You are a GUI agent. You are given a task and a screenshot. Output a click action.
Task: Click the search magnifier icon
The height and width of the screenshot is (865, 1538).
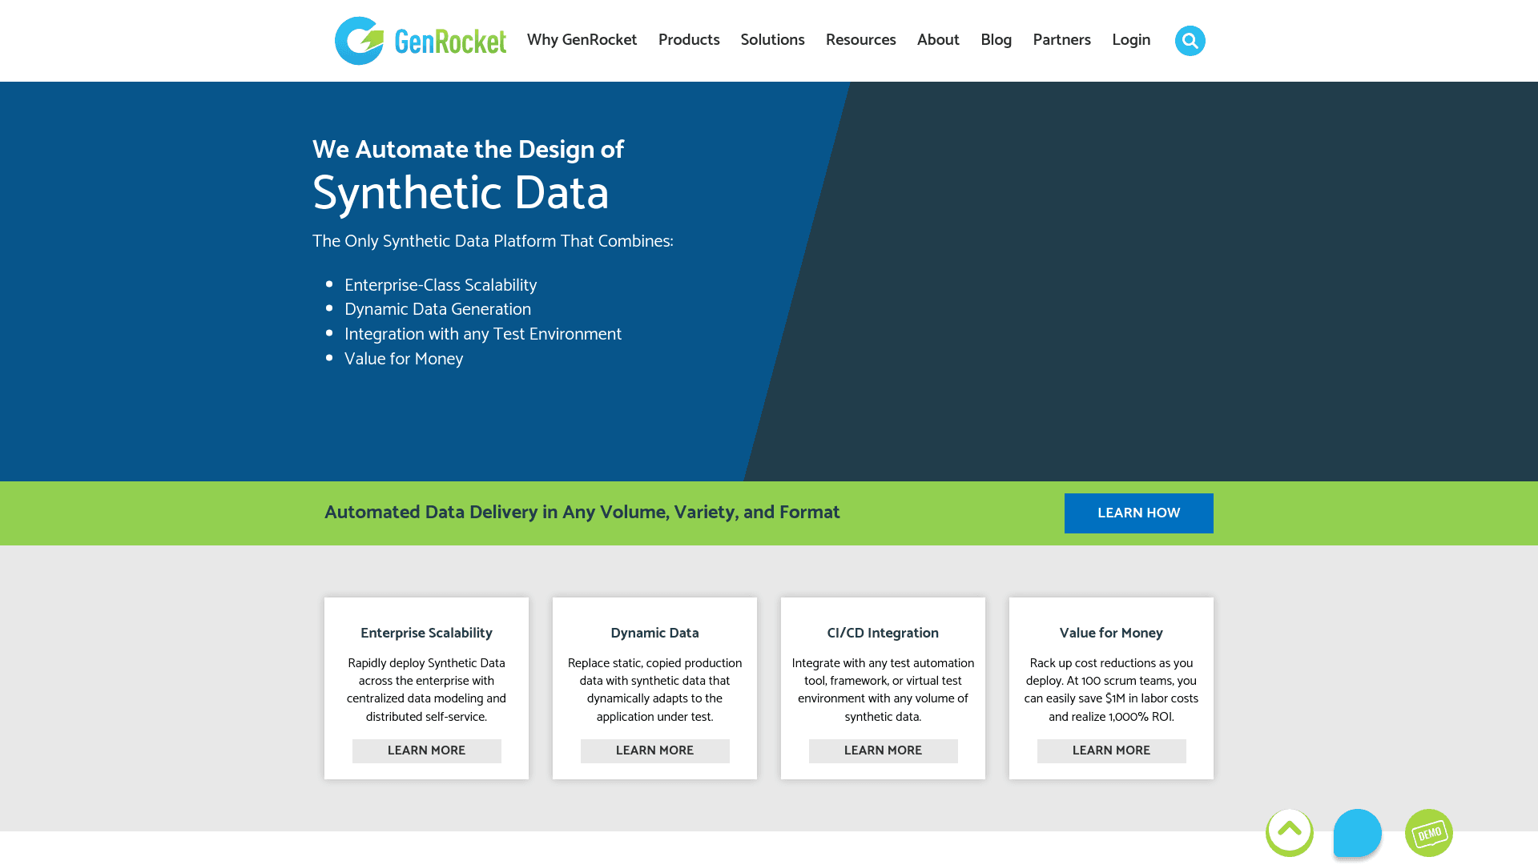point(1190,41)
